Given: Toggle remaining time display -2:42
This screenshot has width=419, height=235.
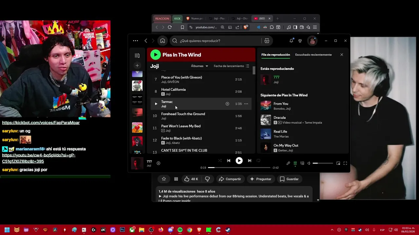Looking at the screenshot, I should [276, 168].
